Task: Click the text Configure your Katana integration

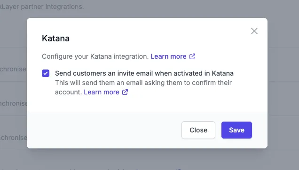Action: click(x=95, y=56)
